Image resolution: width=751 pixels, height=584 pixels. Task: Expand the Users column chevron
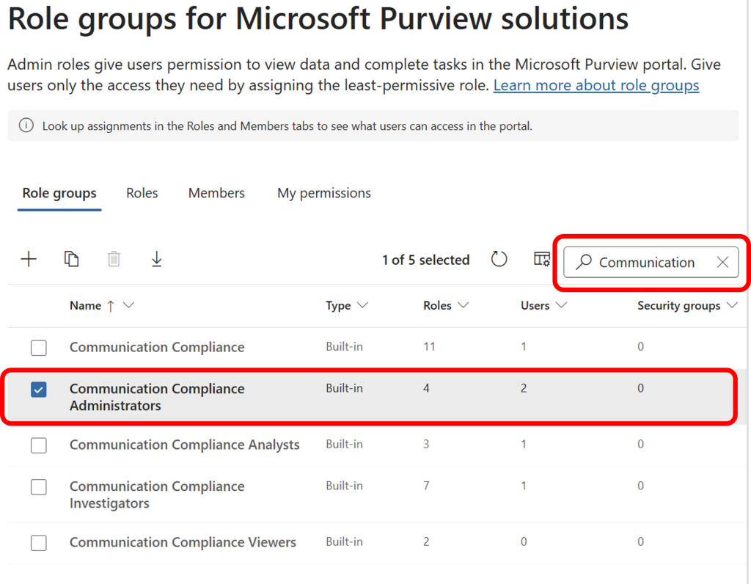[x=561, y=305]
